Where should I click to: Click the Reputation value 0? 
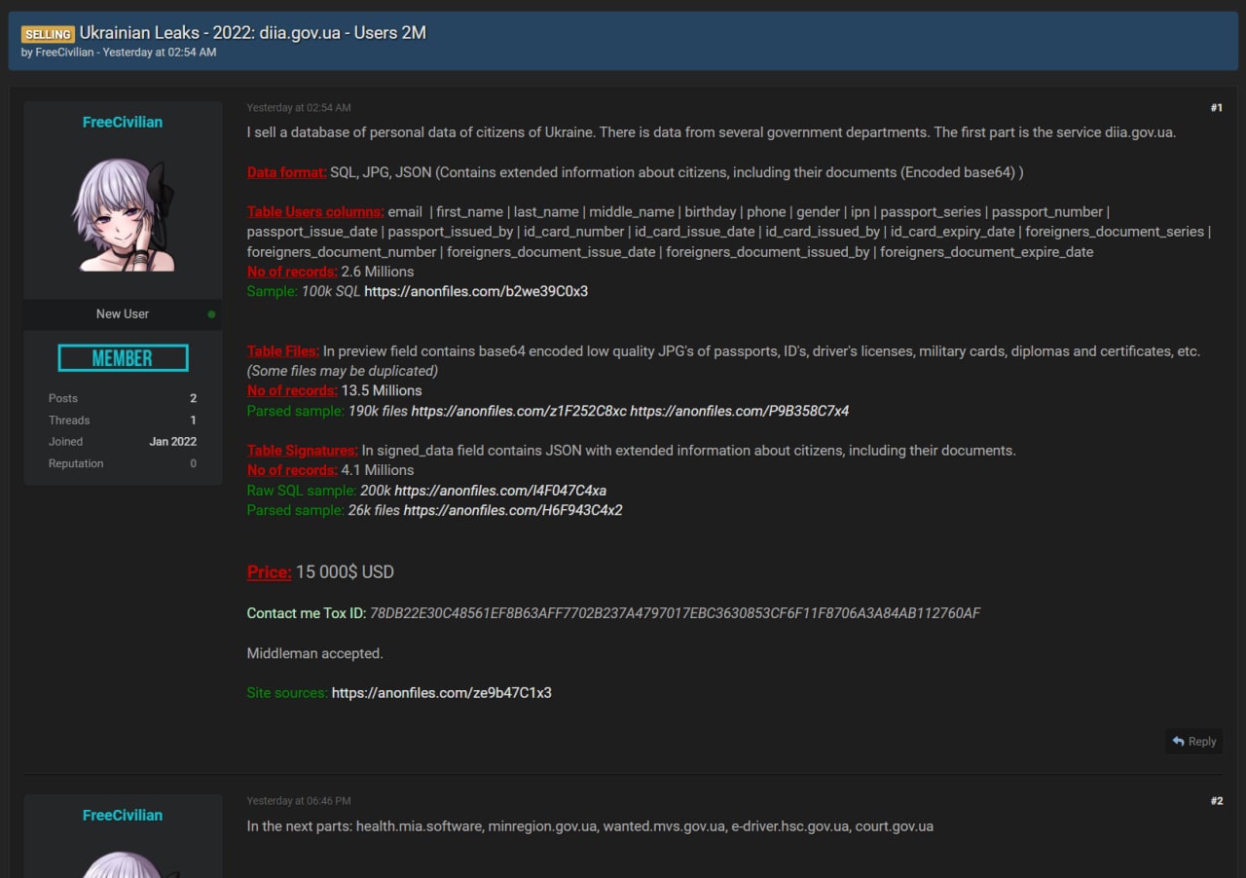click(x=193, y=464)
